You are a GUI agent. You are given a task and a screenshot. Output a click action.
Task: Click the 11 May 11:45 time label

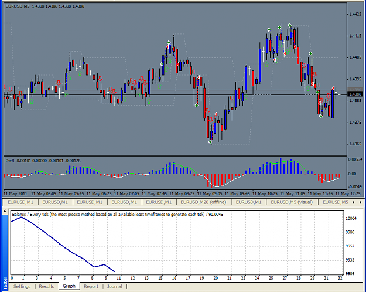320,194
